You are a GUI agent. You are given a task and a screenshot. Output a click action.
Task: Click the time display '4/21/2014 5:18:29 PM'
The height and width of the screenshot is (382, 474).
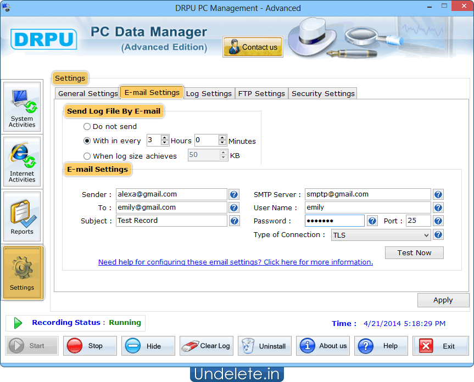(404, 324)
